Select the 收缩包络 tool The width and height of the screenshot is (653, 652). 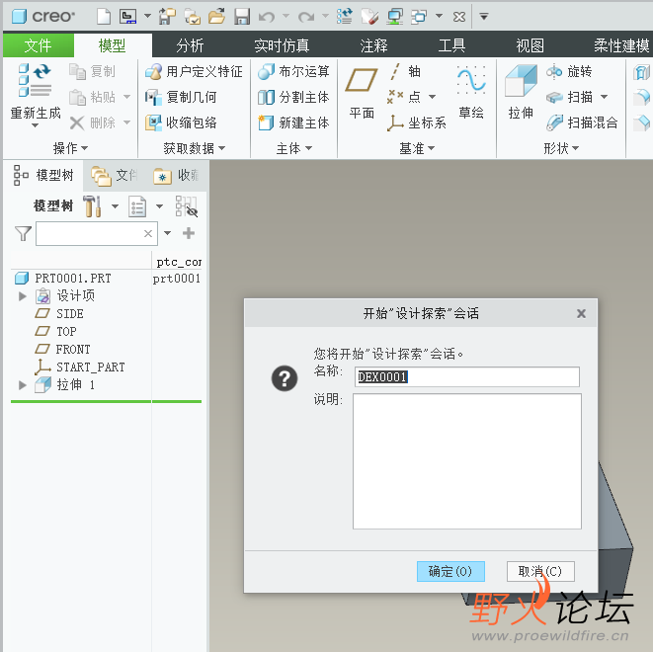(181, 122)
